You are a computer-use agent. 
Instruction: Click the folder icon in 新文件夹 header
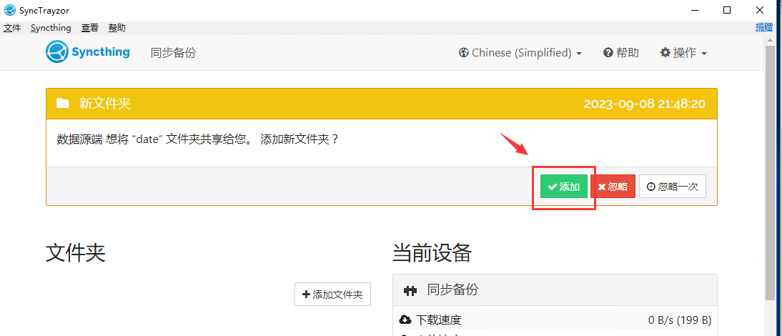(x=63, y=104)
